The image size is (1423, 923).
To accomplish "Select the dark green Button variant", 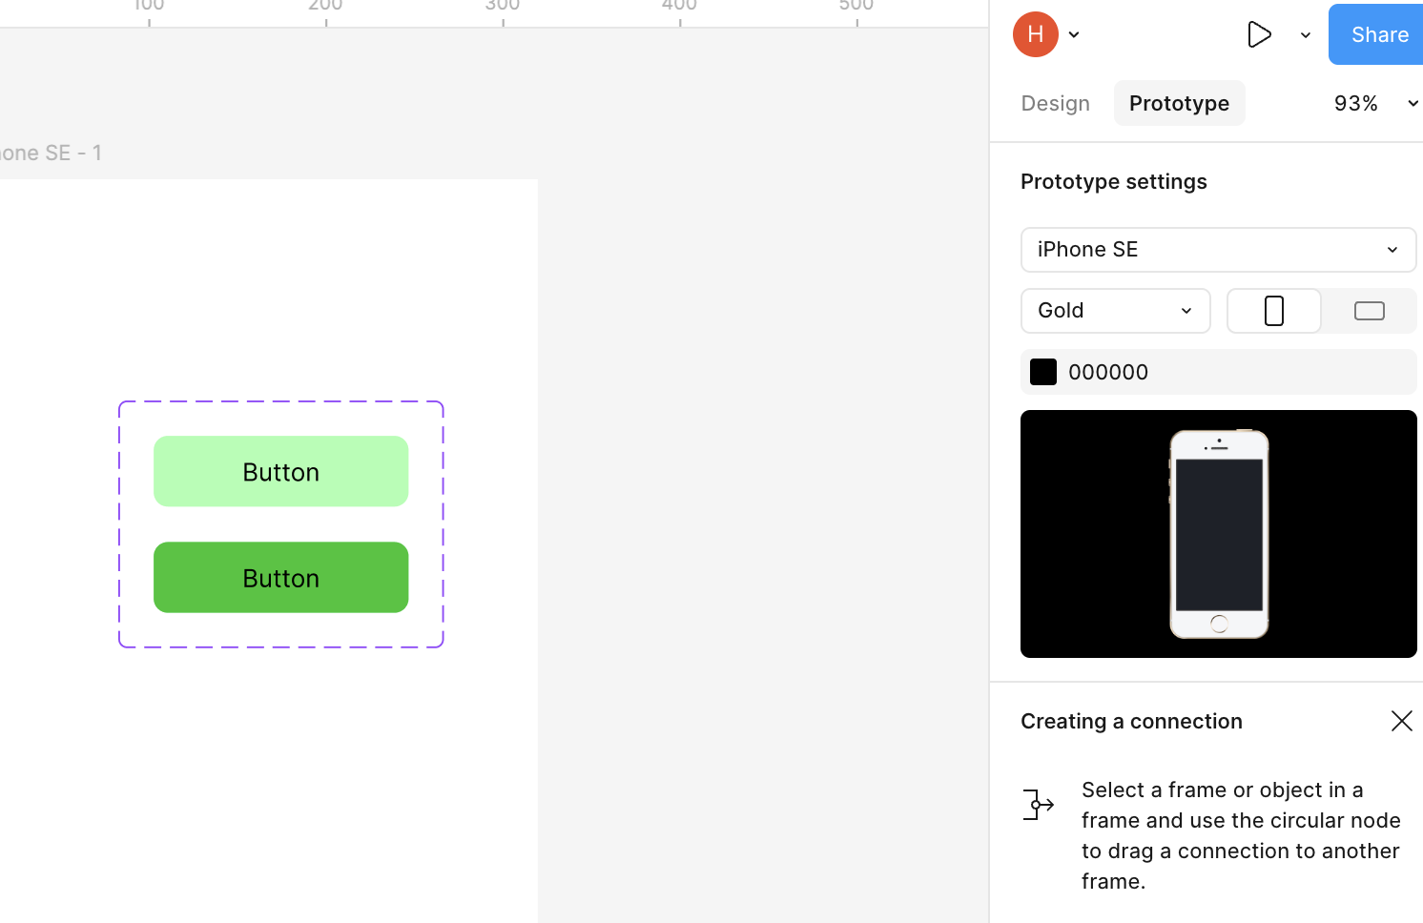I will tap(280, 578).
